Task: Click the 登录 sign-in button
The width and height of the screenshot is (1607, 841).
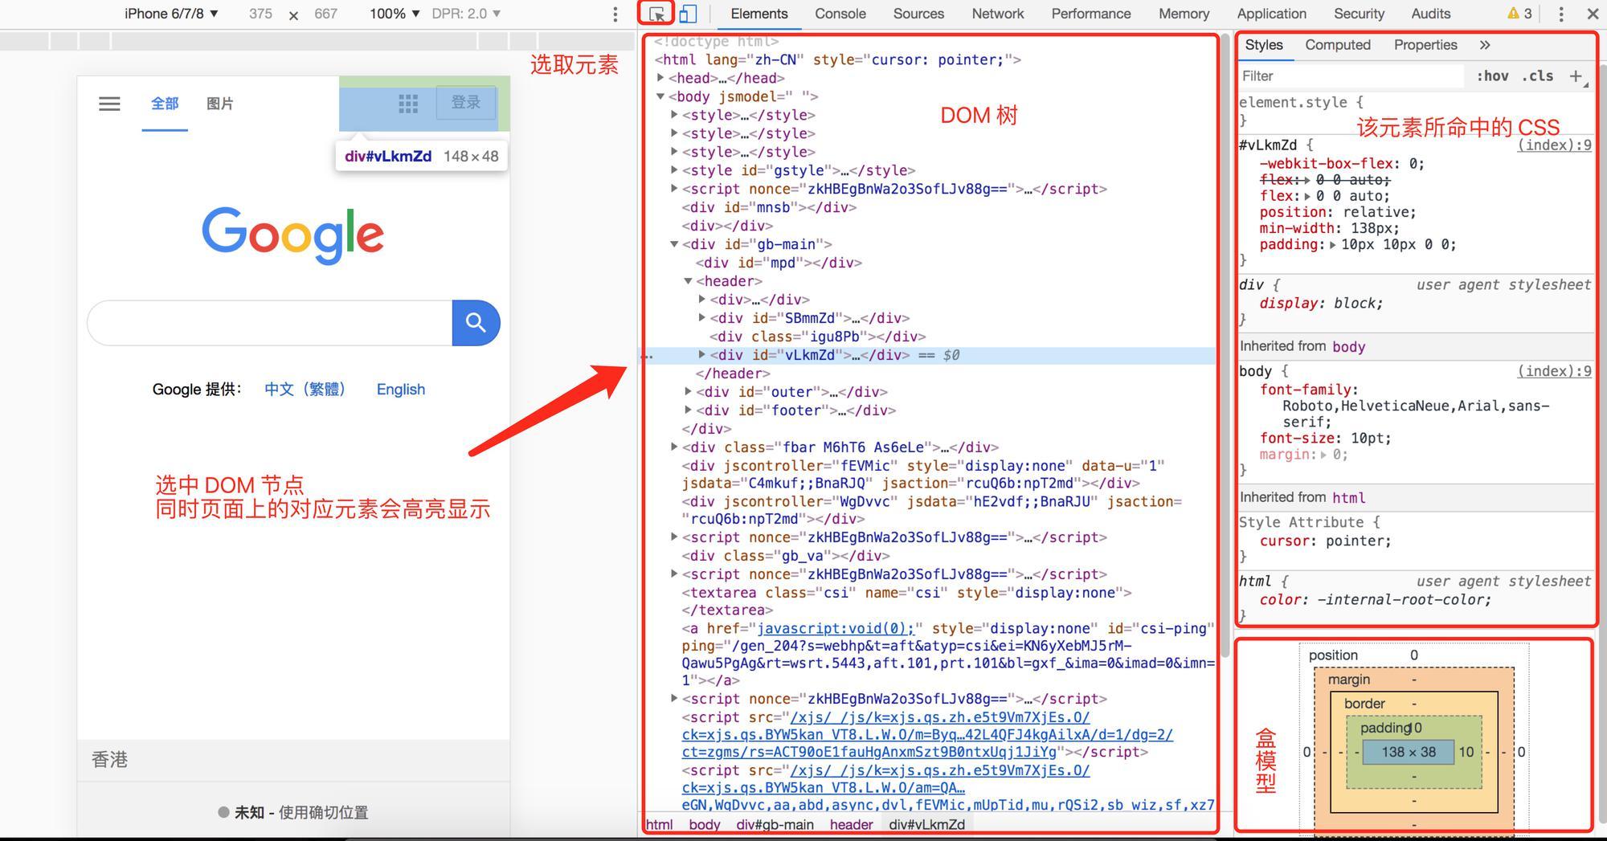Action: (465, 103)
